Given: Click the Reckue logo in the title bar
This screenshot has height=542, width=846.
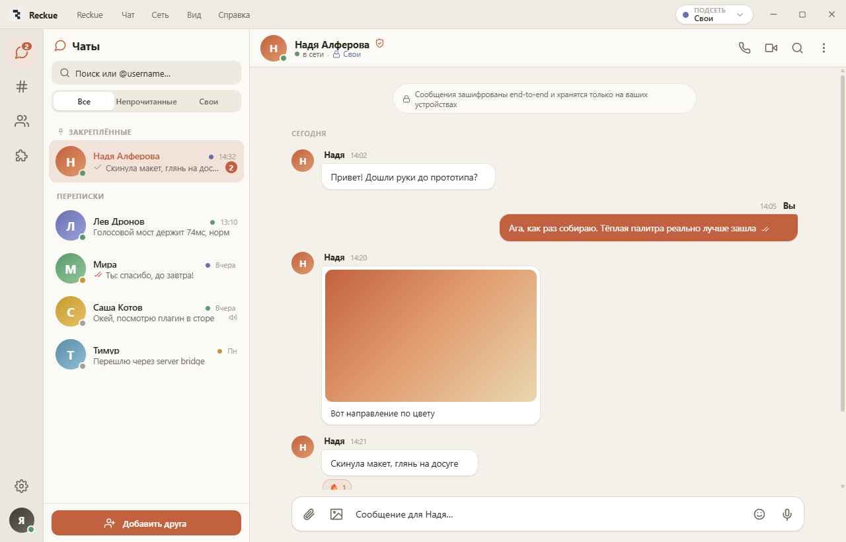Looking at the screenshot, I should click(17, 15).
